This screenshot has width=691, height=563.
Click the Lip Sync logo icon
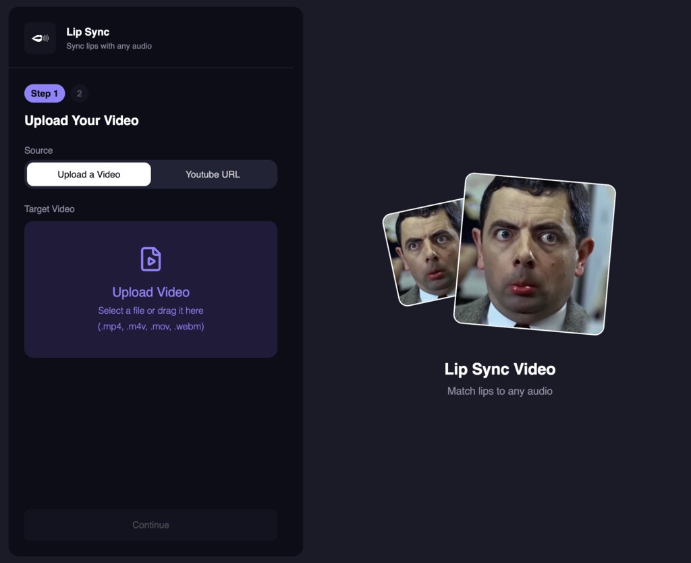[40, 38]
